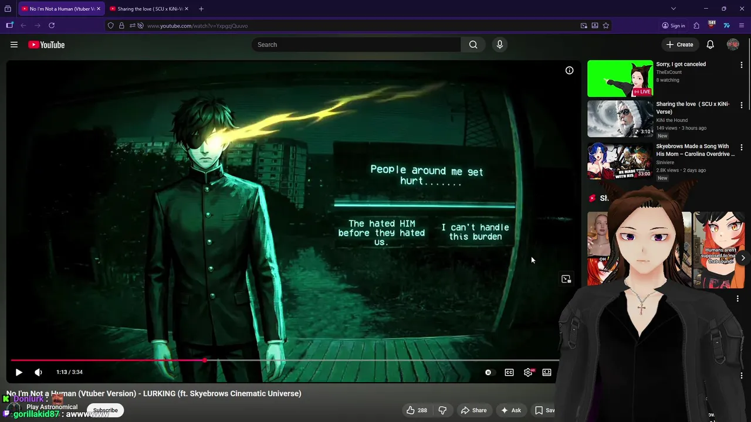Screen dimensions: 751x422
Task: Open tab overview icon at top-left
Action: click(x=8, y=9)
